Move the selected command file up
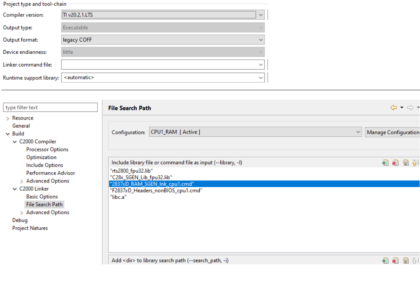 pos(415,163)
